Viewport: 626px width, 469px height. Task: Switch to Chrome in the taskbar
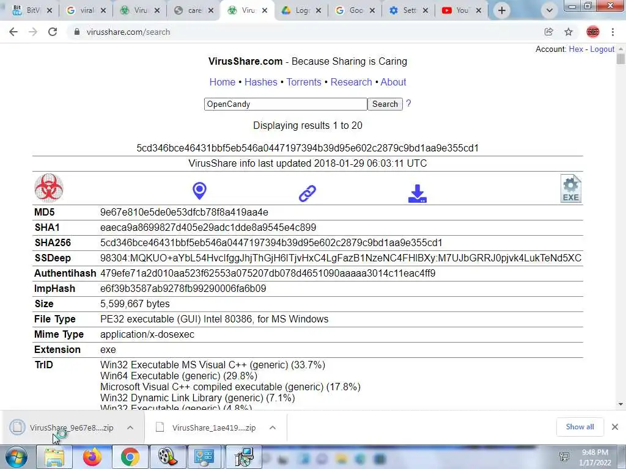click(130, 457)
